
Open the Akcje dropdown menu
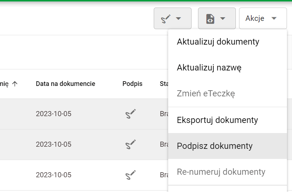pos(261,18)
